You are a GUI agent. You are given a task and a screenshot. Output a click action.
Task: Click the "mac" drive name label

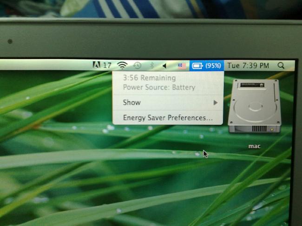point(254,146)
